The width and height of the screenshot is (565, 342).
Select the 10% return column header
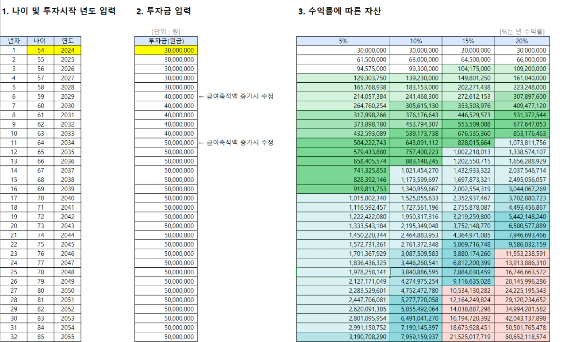[415, 41]
